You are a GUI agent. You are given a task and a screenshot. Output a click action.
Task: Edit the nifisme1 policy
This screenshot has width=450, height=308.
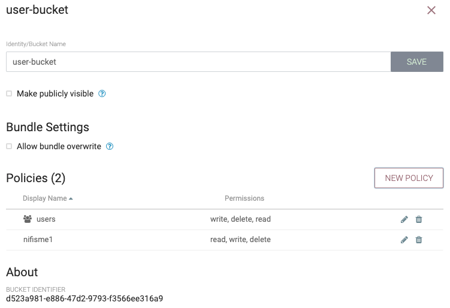coord(404,240)
